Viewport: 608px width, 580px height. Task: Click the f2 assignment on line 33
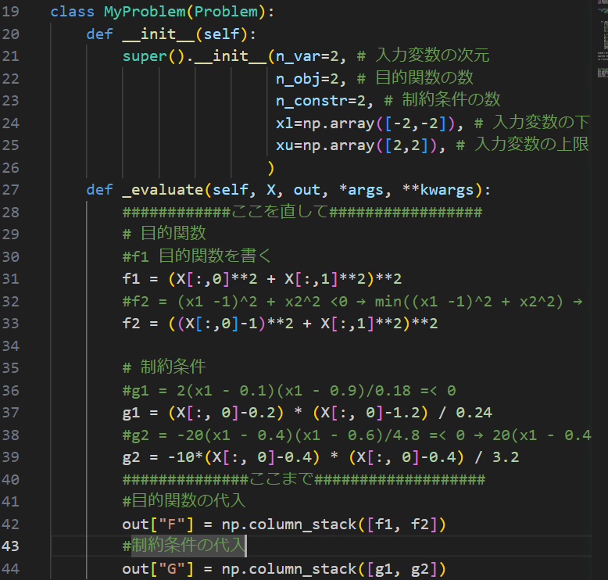click(x=280, y=324)
